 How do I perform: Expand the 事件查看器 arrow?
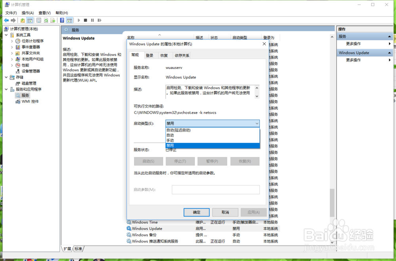(x=12, y=47)
